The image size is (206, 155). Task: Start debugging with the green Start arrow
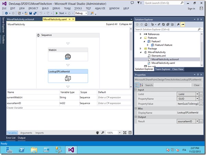57,13
